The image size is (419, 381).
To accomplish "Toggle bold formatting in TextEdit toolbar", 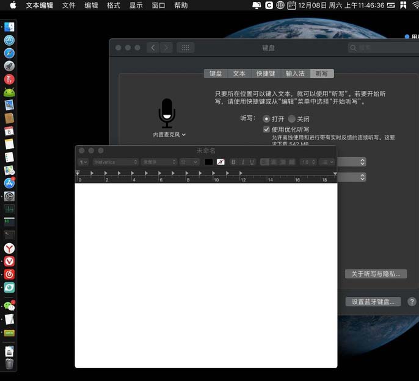I will [x=233, y=162].
